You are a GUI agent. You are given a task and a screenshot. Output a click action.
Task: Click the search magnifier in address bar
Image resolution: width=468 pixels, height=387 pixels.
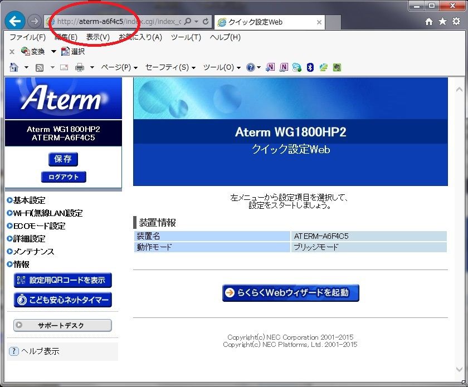click(x=188, y=22)
